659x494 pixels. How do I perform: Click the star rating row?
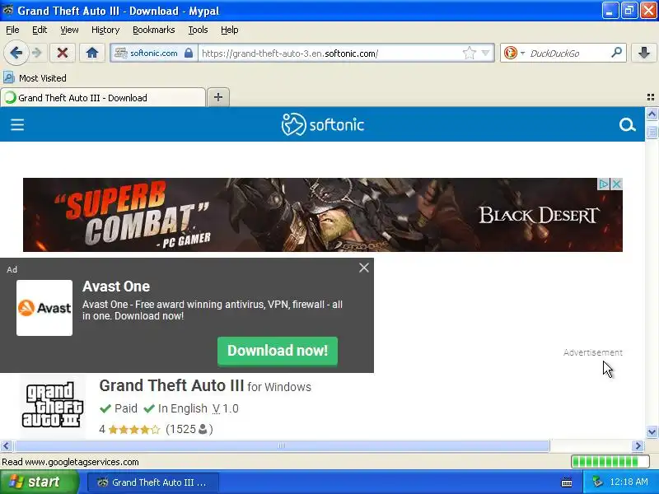click(x=134, y=429)
